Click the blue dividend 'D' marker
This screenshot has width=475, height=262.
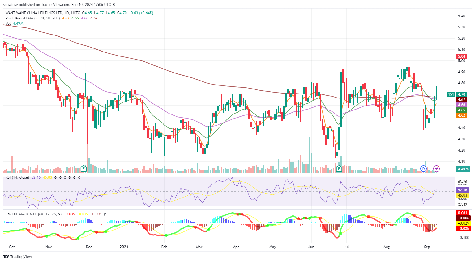423,168
